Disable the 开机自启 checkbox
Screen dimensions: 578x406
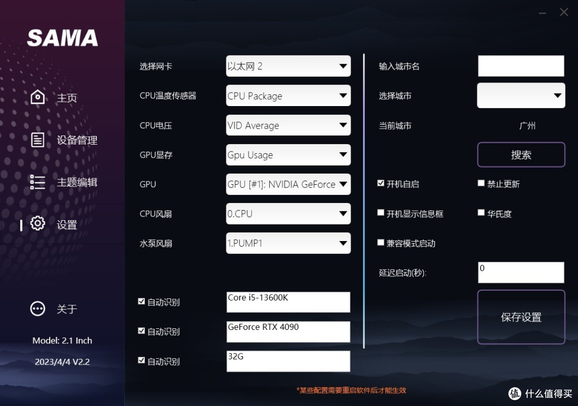(381, 183)
